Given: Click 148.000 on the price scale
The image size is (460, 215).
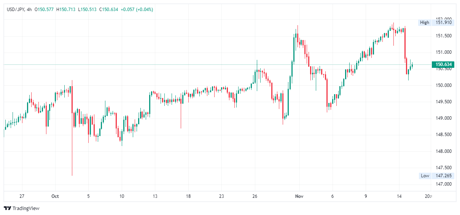Looking at the screenshot, I should (x=444, y=151).
